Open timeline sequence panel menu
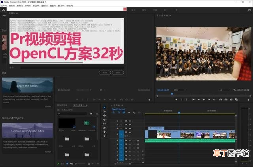 point(122,105)
